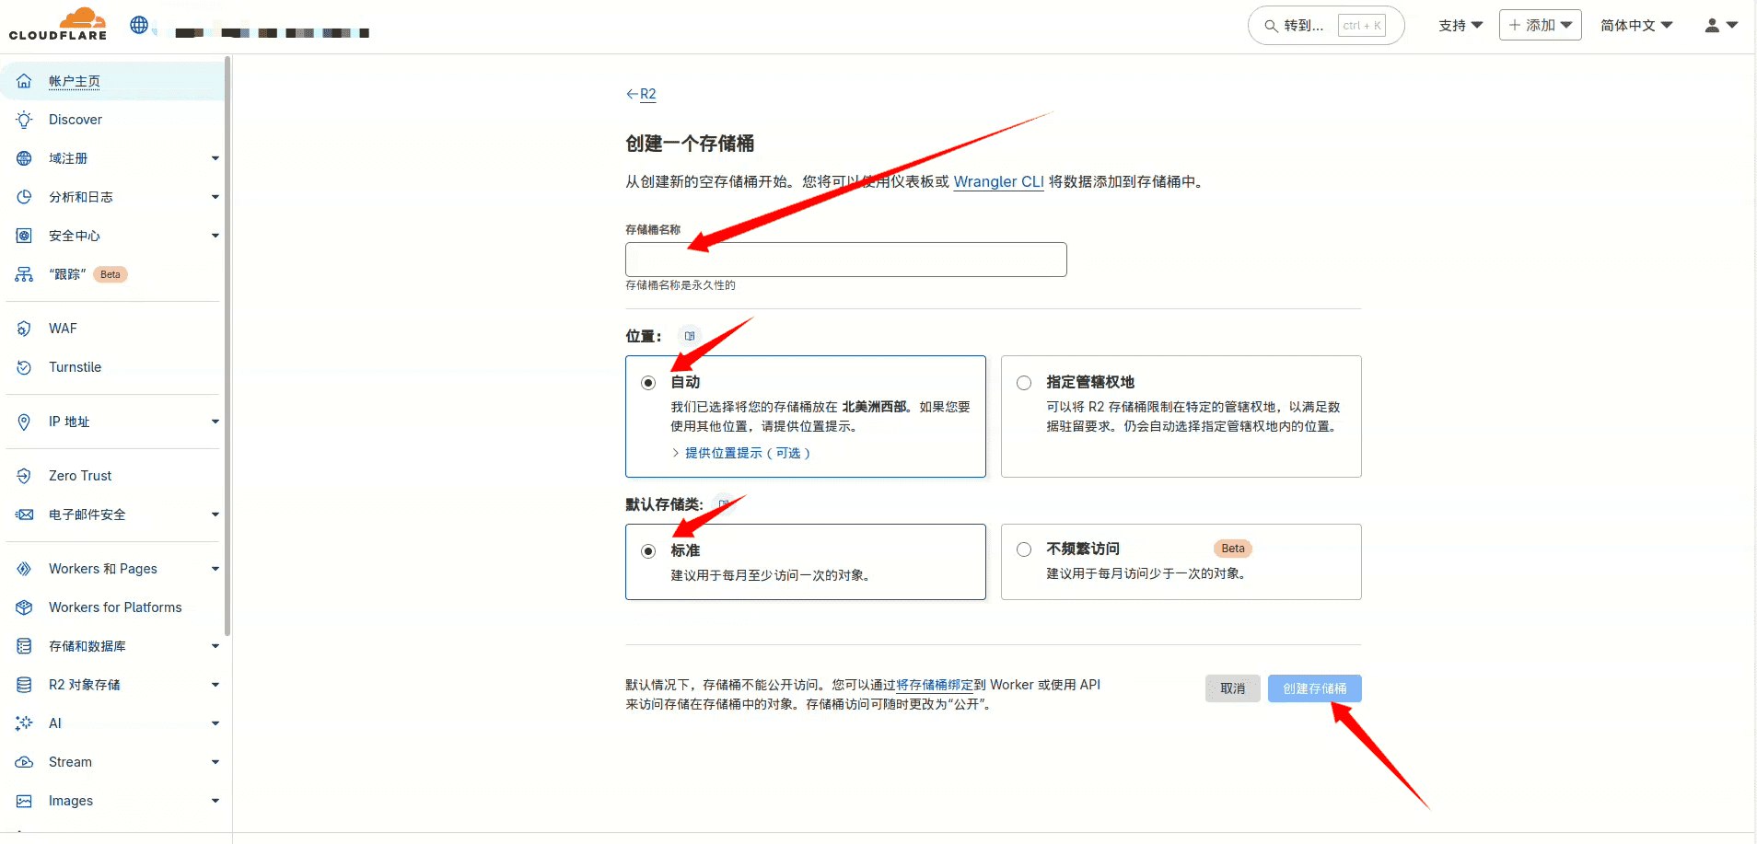Viewport: 1757px width, 844px height.
Task: Expand the 安全中心 sidebar section
Action: [215, 236]
